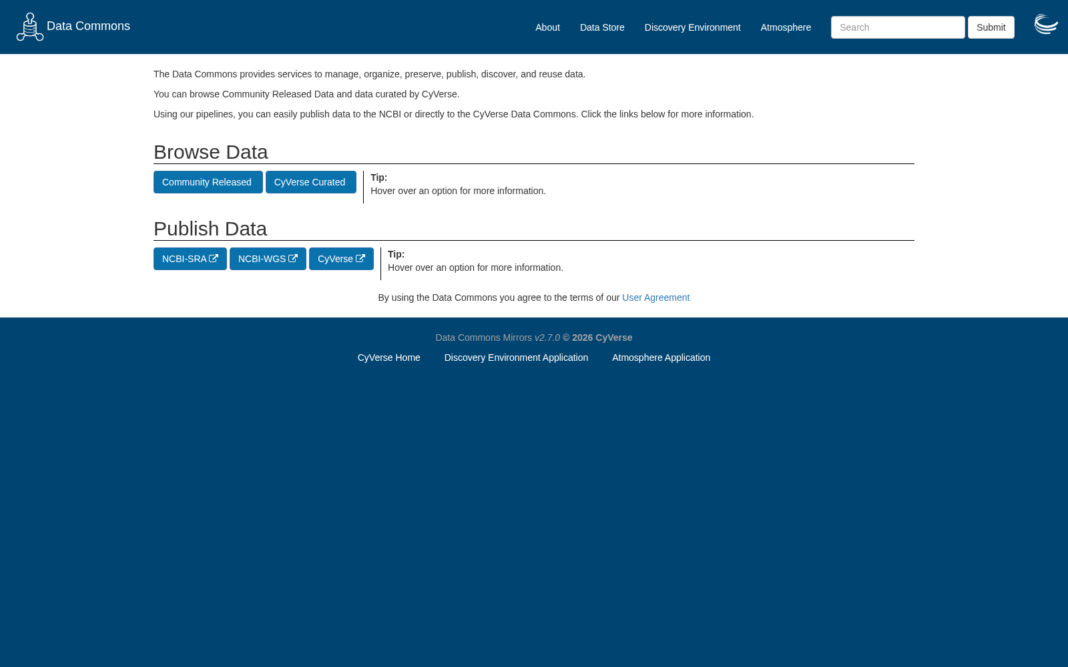
Task: Click the CyVerse swirl logo icon
Action: pos(1046,24)
